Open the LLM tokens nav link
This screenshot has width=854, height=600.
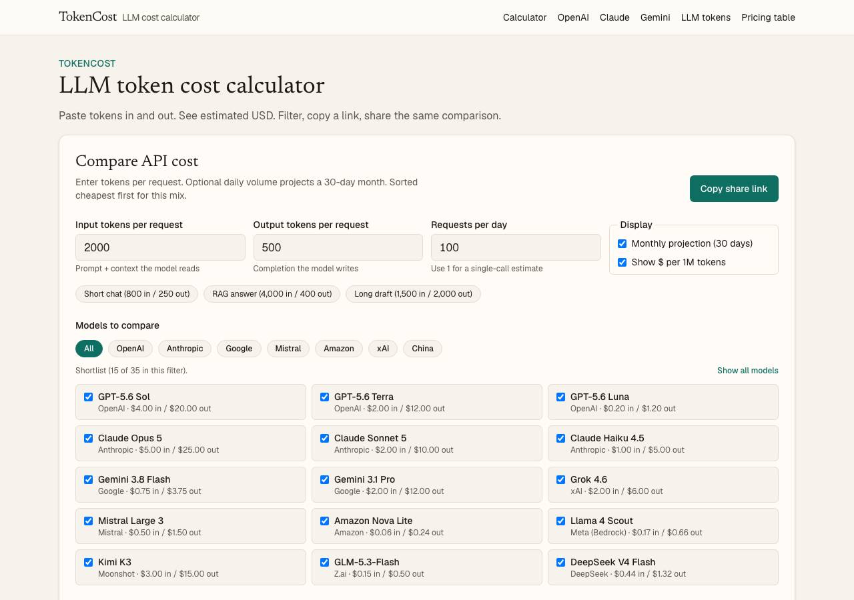706,17
